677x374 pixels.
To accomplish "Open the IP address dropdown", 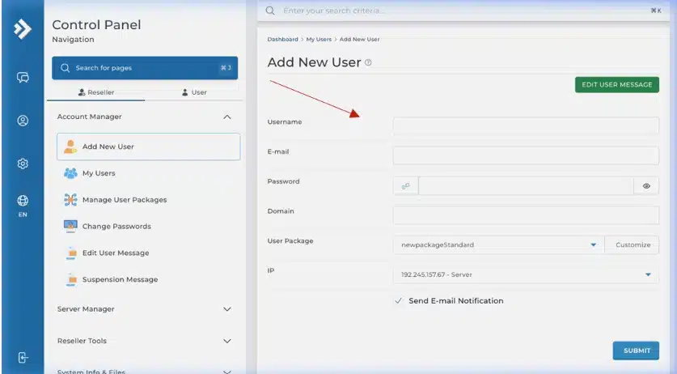I will tap(526, 274).
